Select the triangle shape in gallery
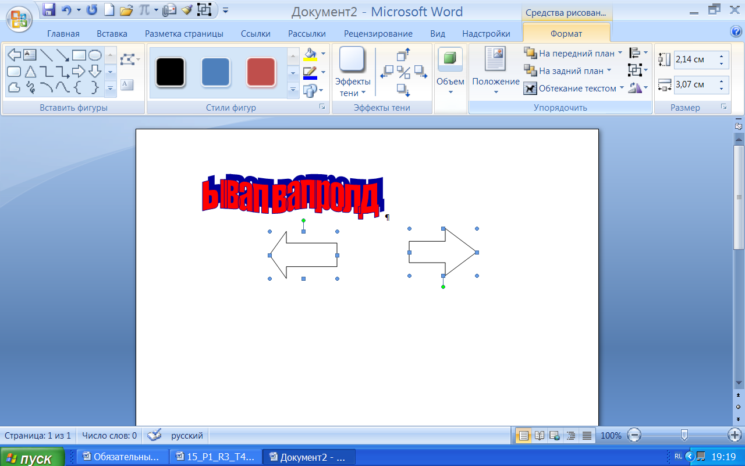Viewport: 745px width, 466px height. (x=30, y=72)
